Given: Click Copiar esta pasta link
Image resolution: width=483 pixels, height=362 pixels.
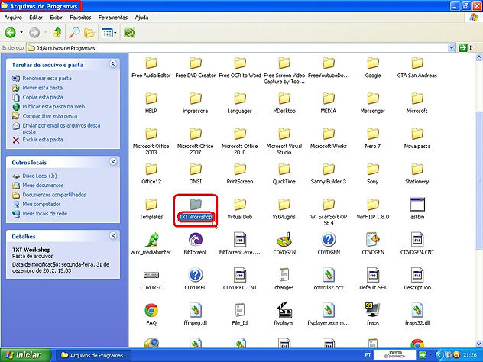Looking at the screenshot, I should pos(43,97).
